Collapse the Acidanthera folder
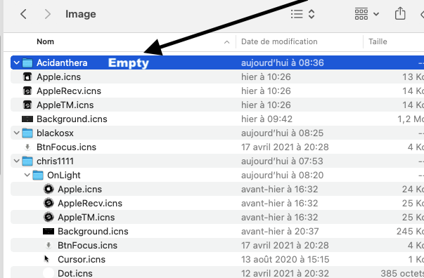Screen dimensions: 424x278 coord(16,62)
